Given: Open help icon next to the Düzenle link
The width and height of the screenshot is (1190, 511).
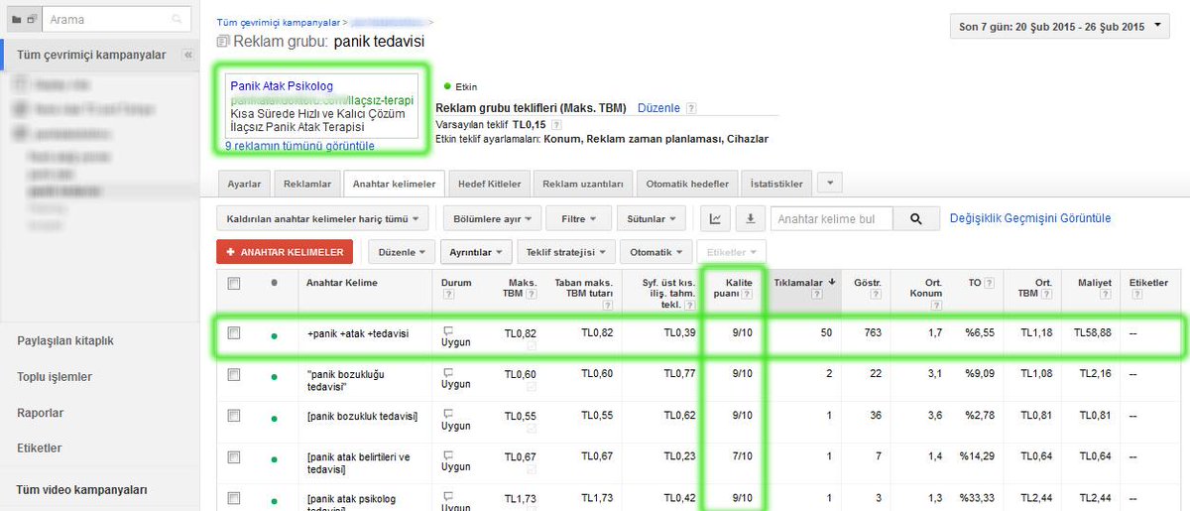Looking at the screenshot, I should (691, 107).
